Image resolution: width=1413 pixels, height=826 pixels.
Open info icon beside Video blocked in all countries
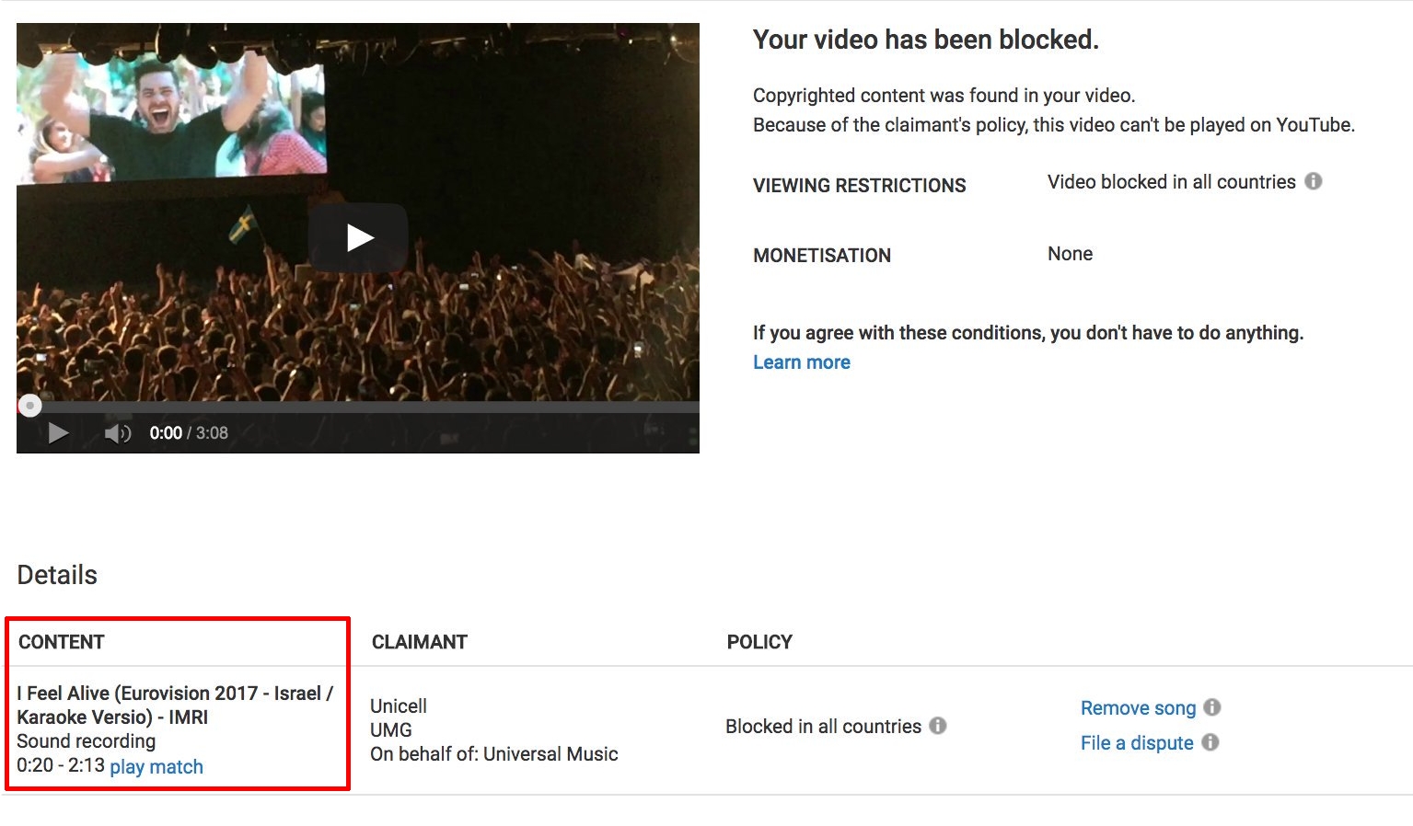(x=1314, y=181)
